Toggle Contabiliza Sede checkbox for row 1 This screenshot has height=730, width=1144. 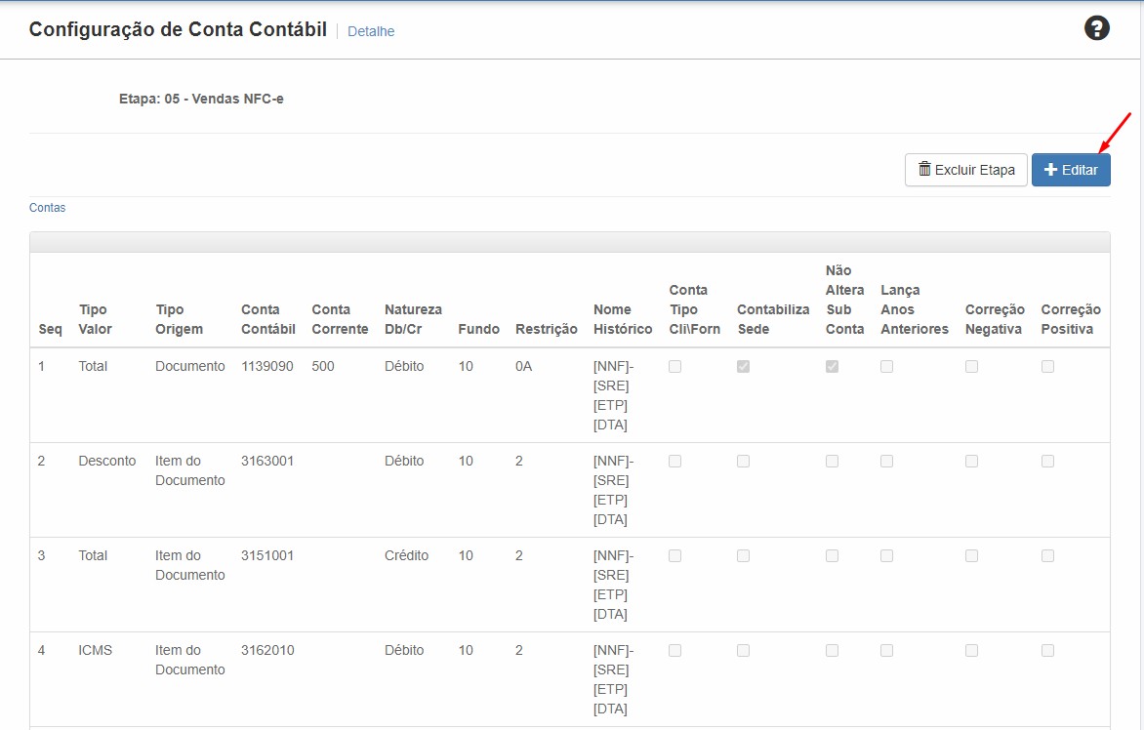(x=743, y=367)
